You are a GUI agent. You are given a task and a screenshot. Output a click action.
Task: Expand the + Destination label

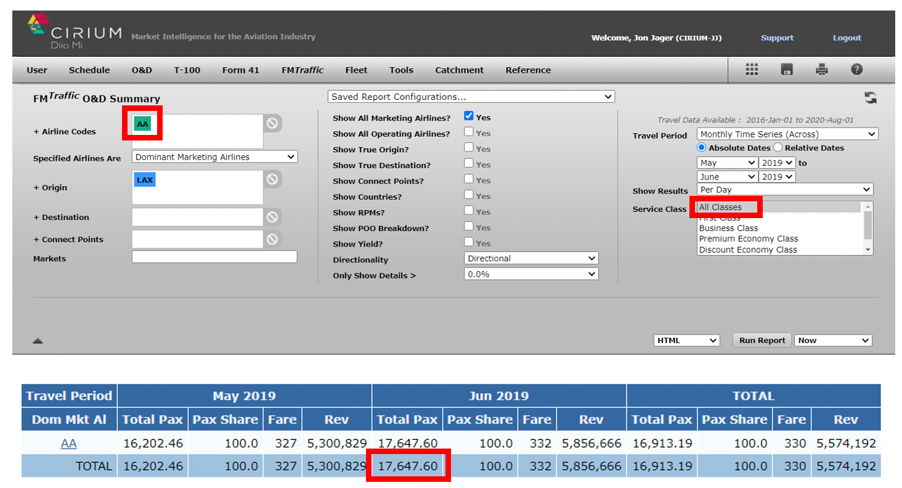click(61, 217)
